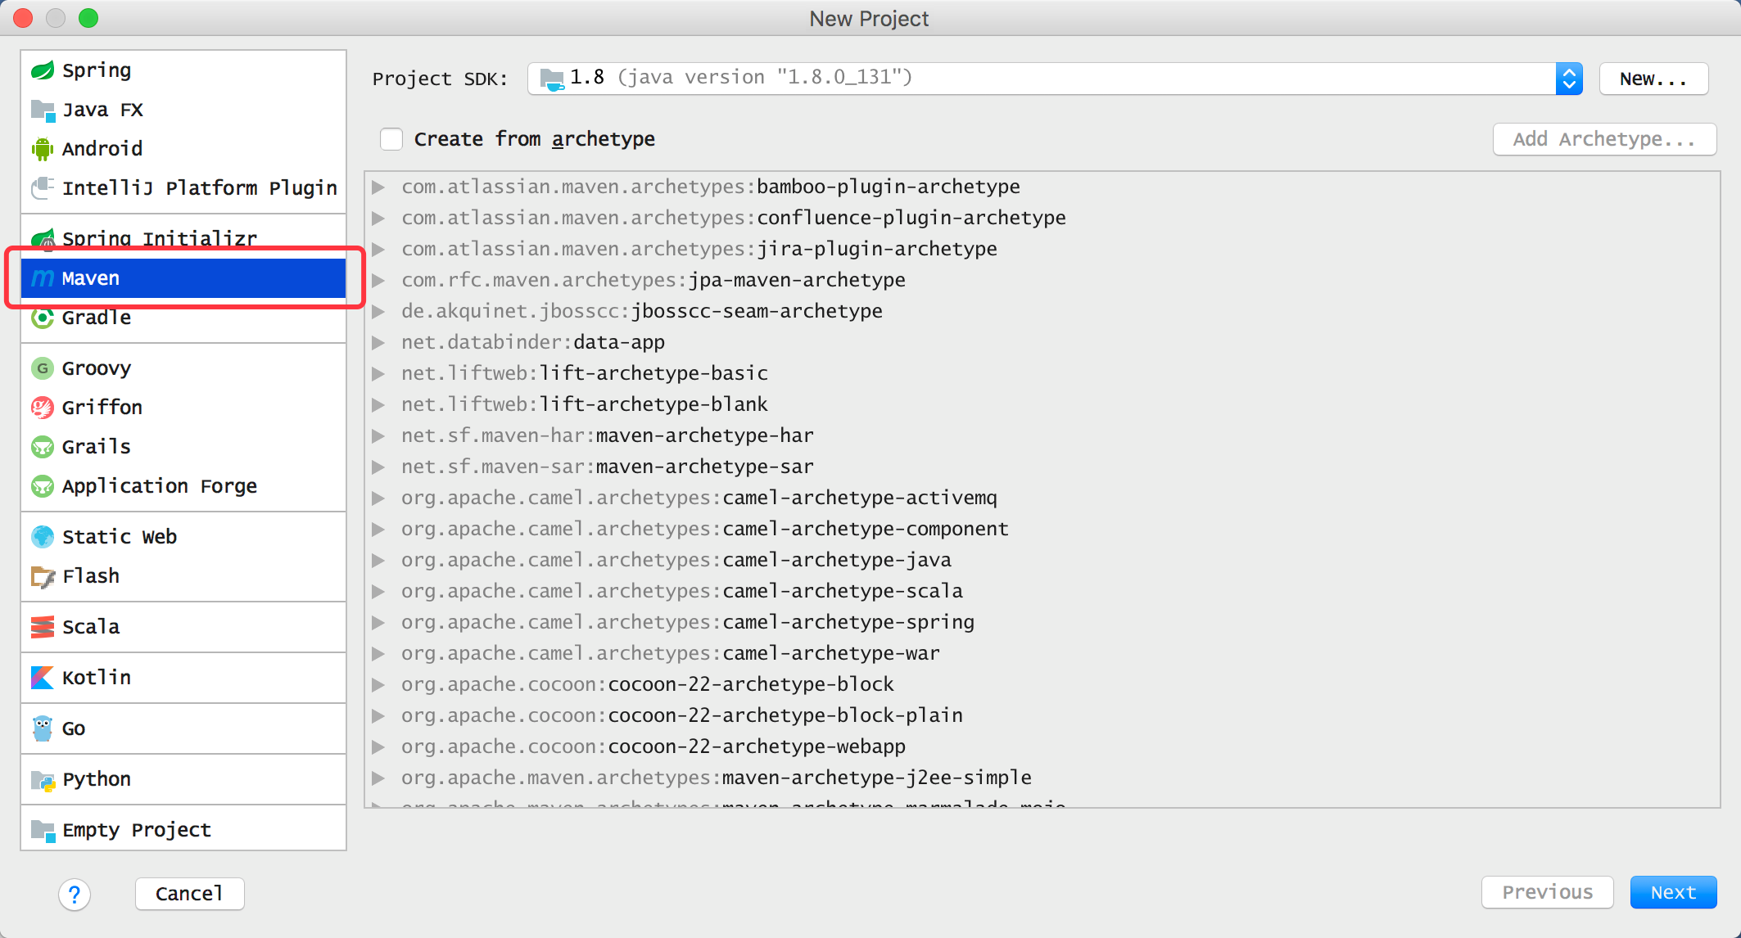Select Spring Initializr project type
Screen dimensions: 1741x938
[x=160, y=238]
